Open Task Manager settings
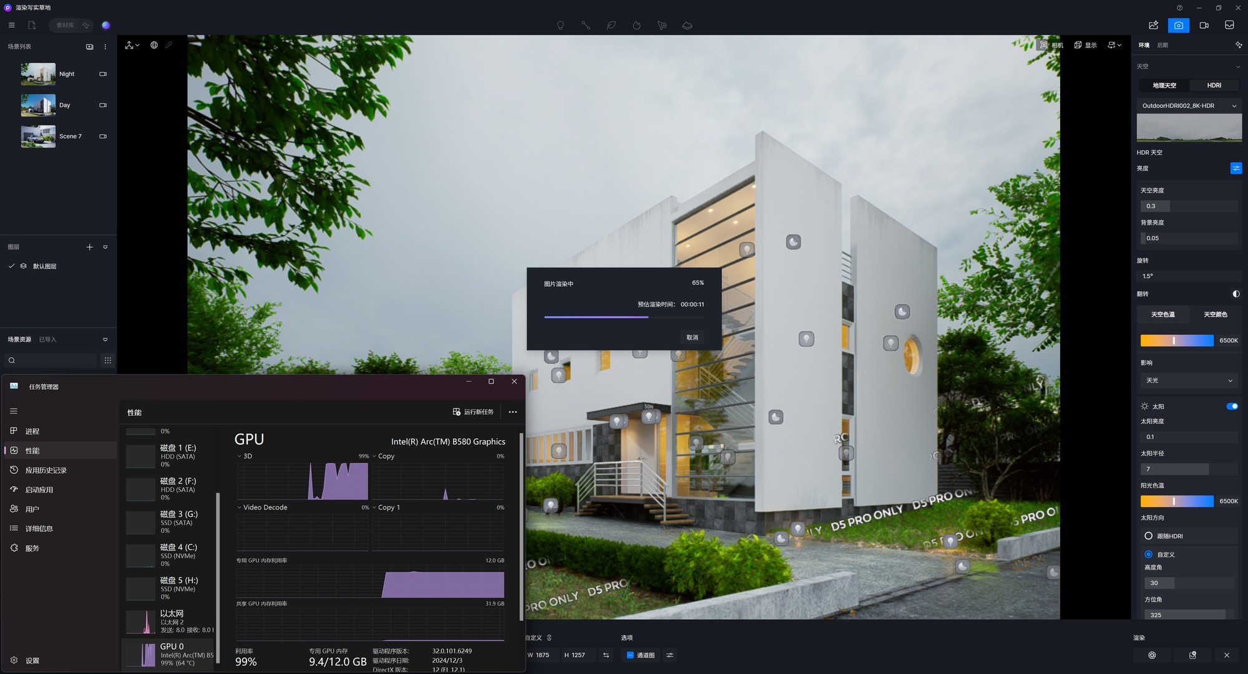The width and height of the screenshot is (1248, 674). [60, 660]
